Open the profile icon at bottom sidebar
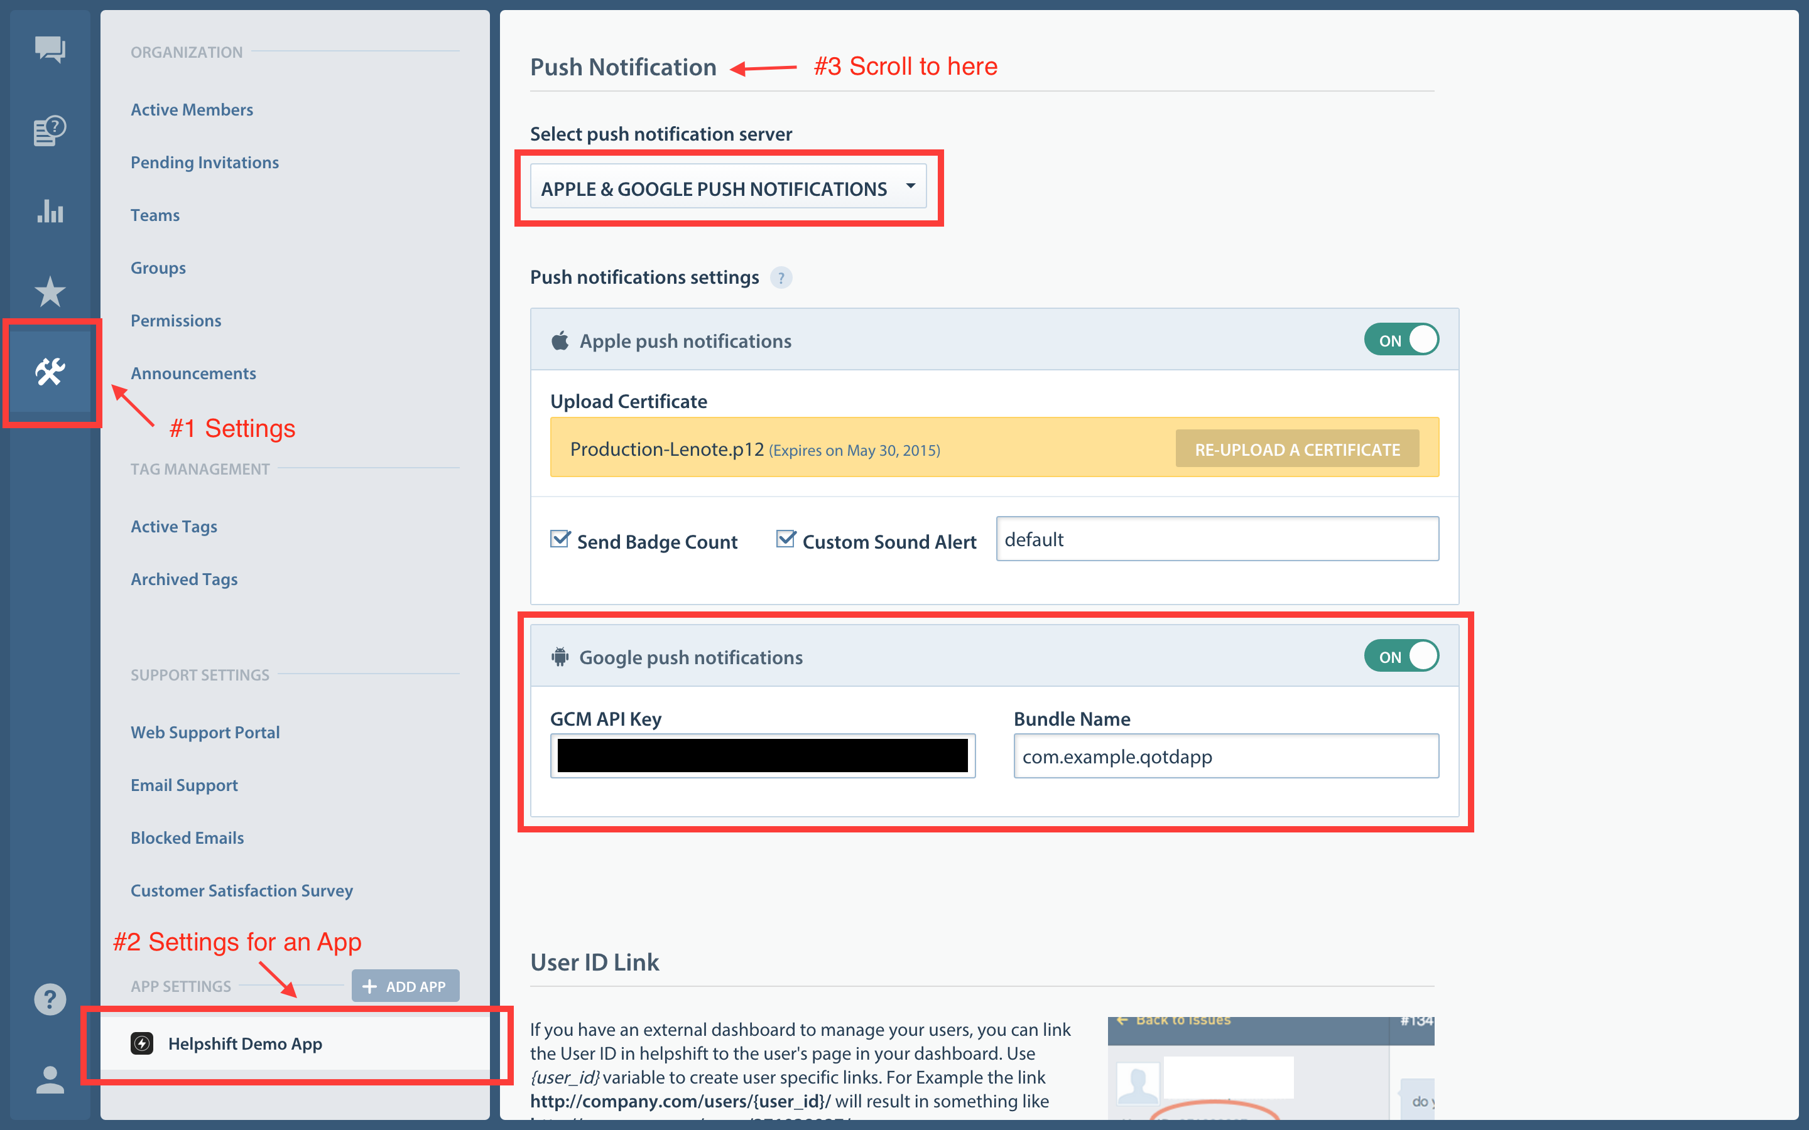The height and width of the screenshot is (1130, 1809). pyautogui.click(x=50, y=1078)
